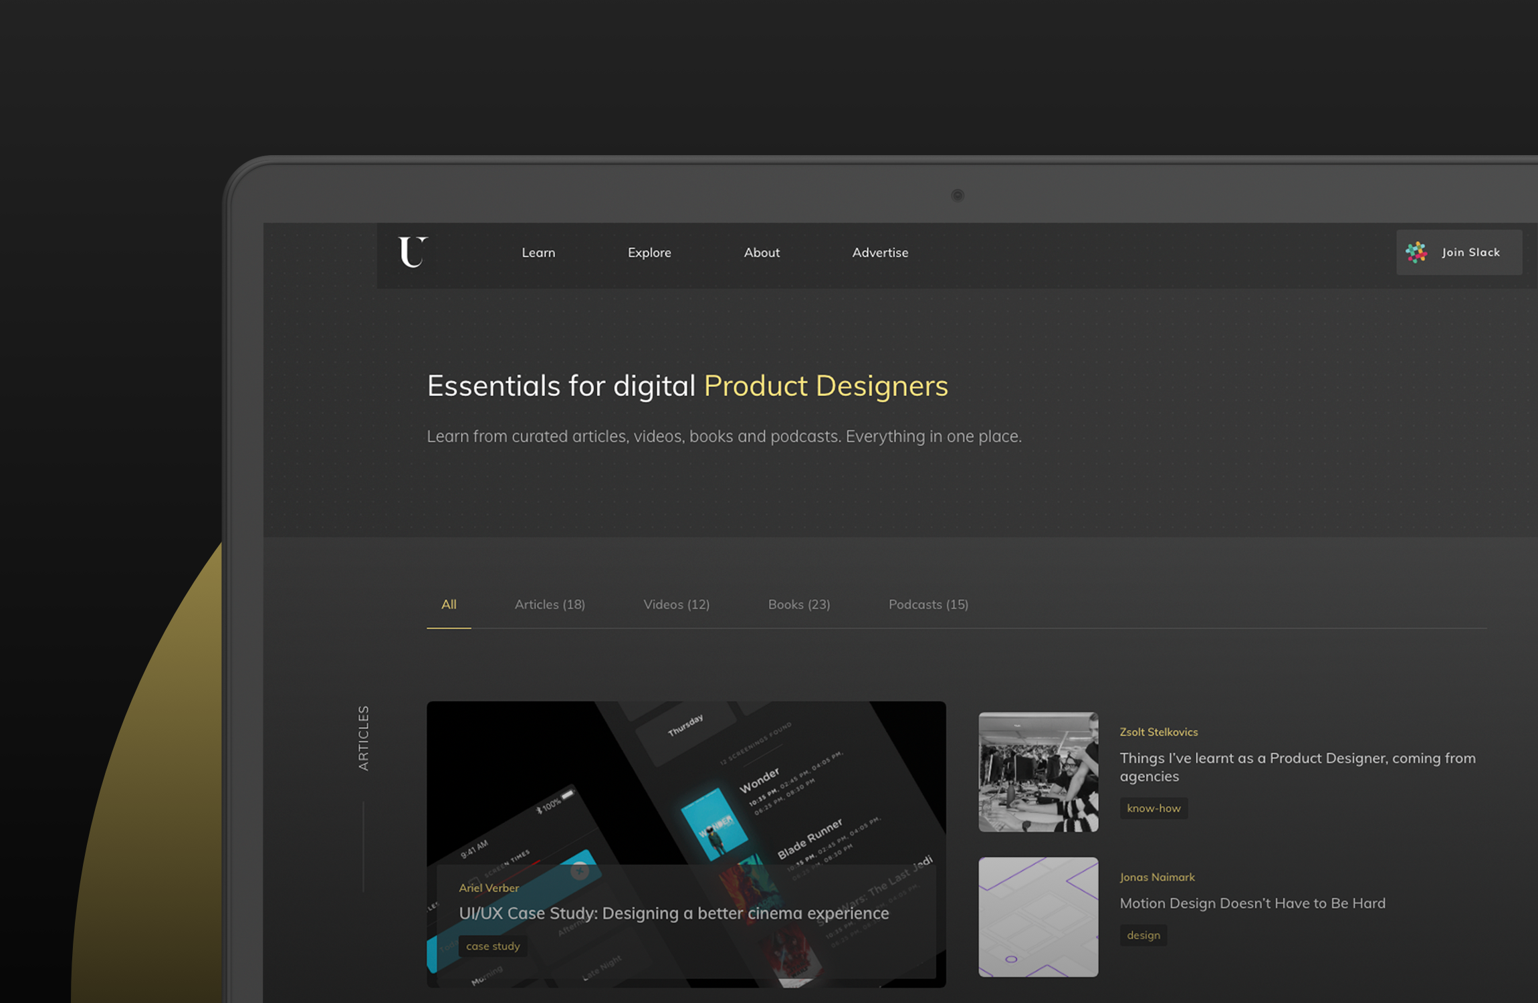
Task: Click author name Zsolt Stelkovics
Action: point(1159,732)
